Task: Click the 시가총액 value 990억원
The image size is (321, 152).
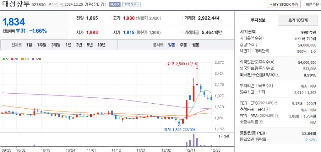Action: pos(308,32)
